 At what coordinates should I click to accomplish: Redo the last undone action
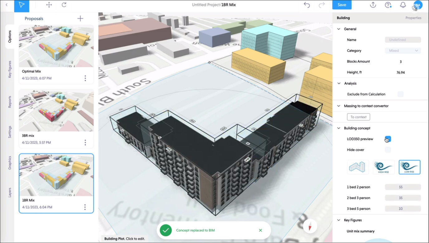(322, 5)
